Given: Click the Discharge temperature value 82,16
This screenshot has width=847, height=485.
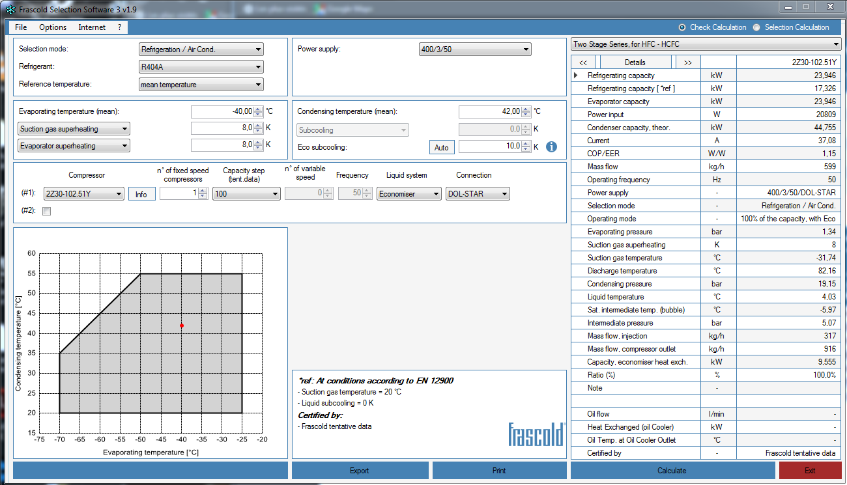Looking at the screenshot, I should tap(789, 271).
